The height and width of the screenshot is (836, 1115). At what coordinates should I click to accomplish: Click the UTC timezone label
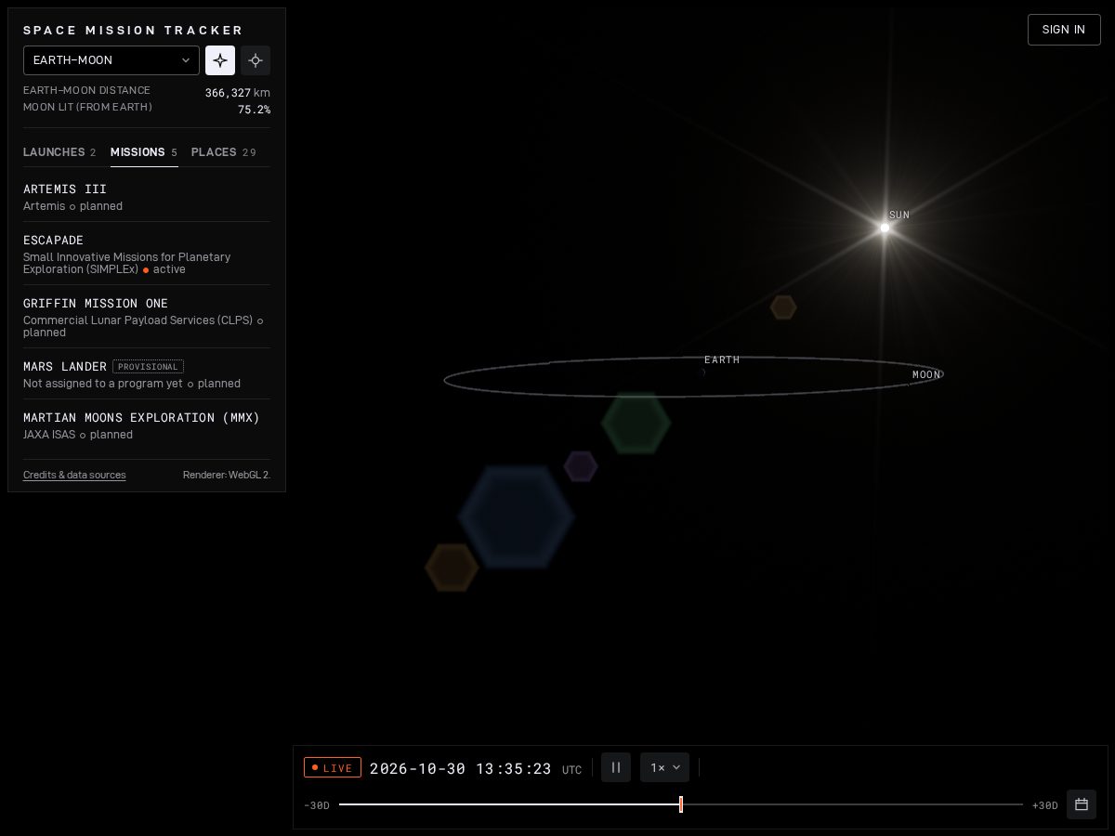(x=571, y=770)
